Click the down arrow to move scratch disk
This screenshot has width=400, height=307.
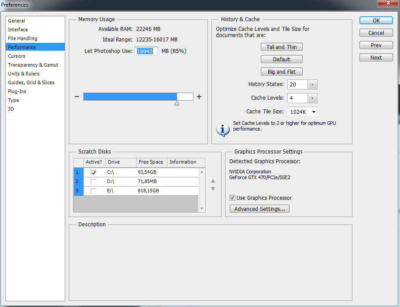click(x=213, y=189)
